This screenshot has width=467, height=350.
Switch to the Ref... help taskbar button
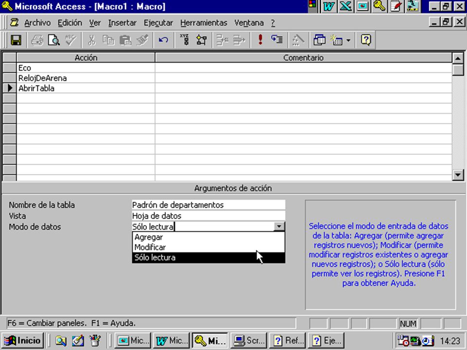point(287,340)
